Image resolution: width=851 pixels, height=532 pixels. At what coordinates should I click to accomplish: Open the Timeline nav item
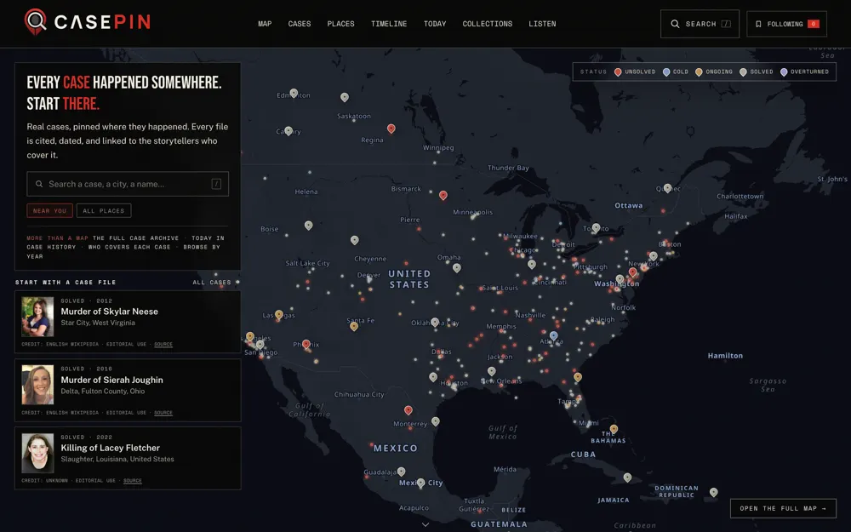(389, 24)
